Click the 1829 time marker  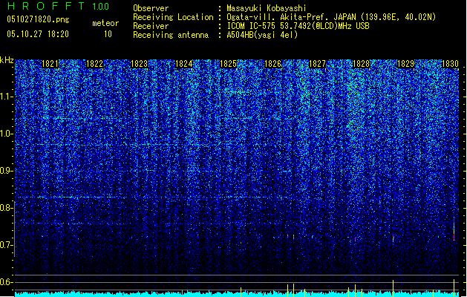pos(406,64)
